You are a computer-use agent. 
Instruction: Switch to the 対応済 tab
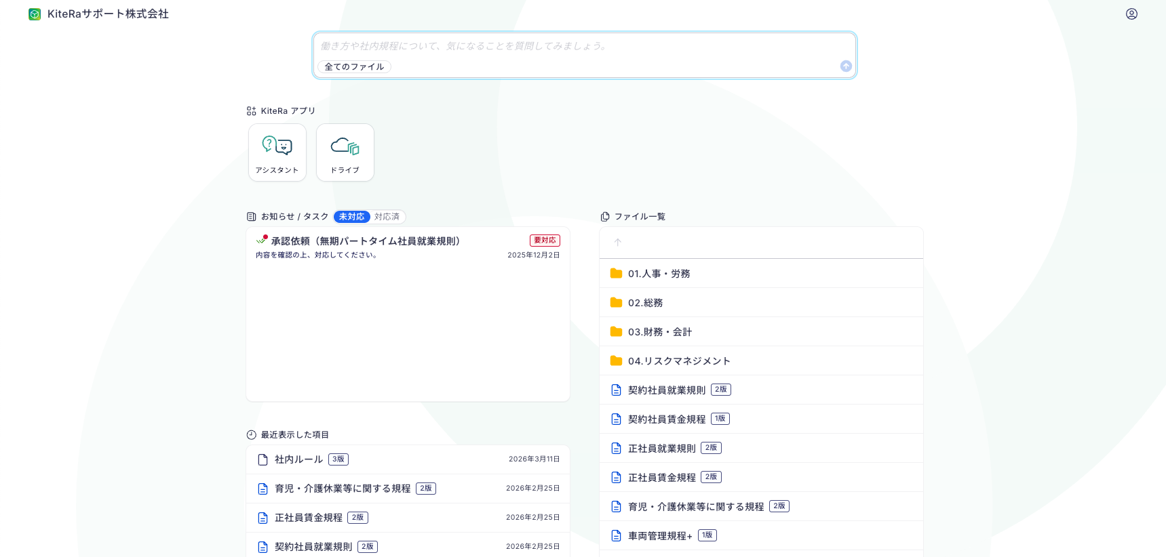pyautogui.click(x=387, y=217)
